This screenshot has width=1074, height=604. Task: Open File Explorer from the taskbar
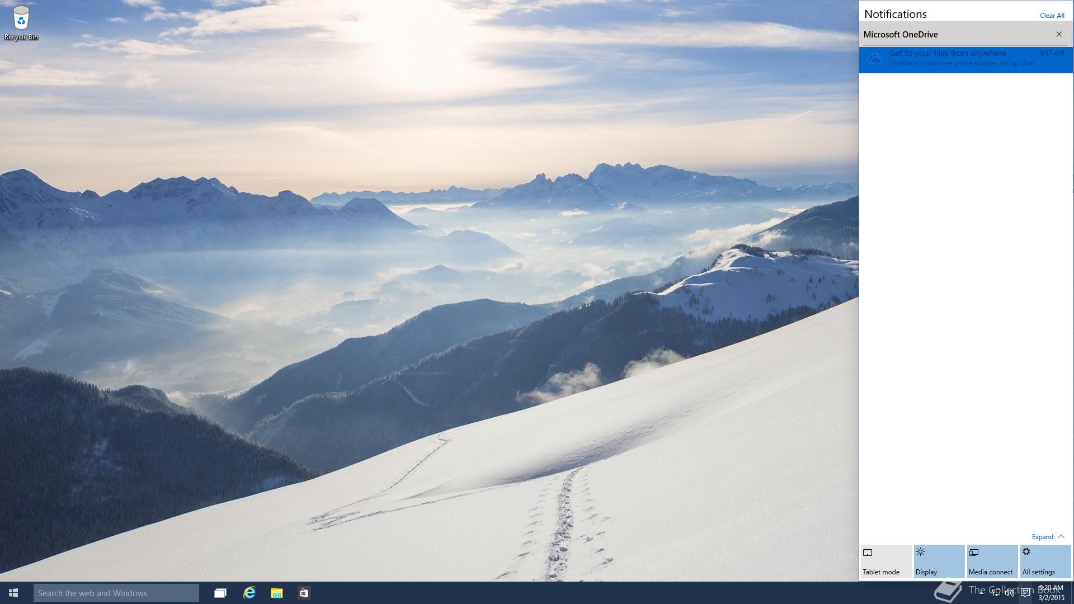point(276,593)
